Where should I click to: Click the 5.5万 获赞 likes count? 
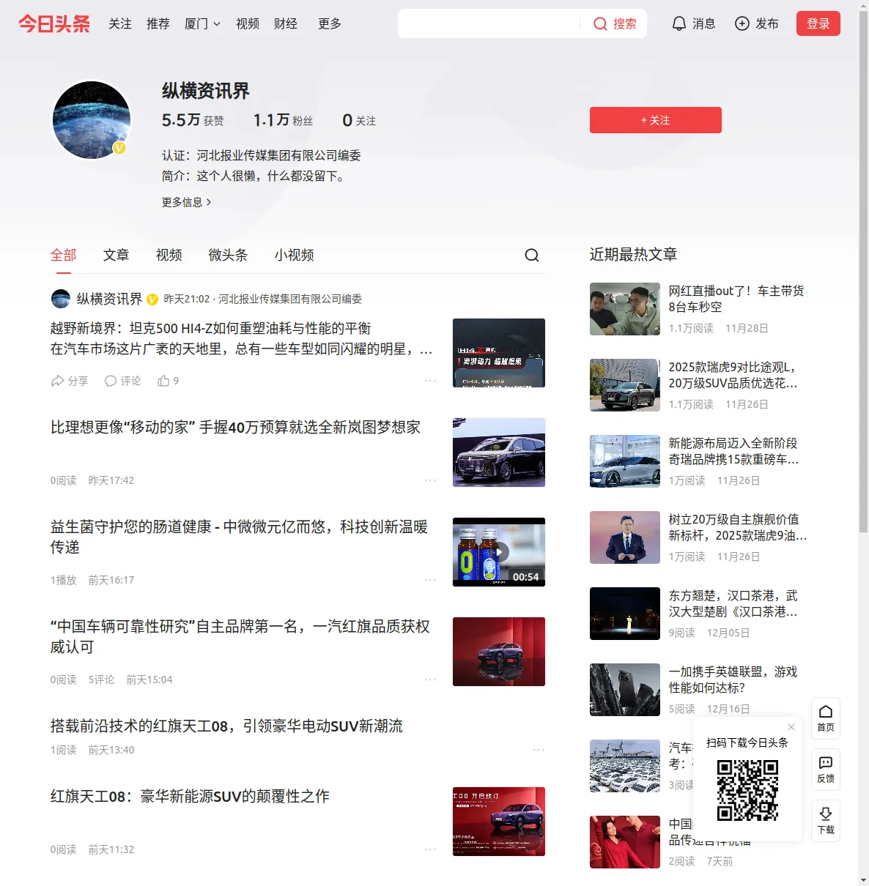[x=193, y=120]
